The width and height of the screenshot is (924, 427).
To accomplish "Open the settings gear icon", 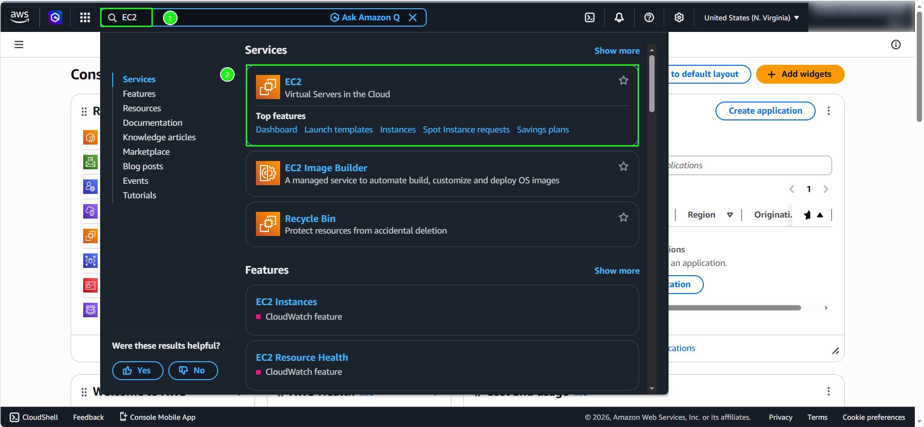I will [679, 17].
